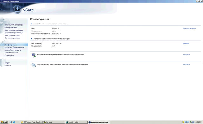Open the Start menu

point(4,122)
